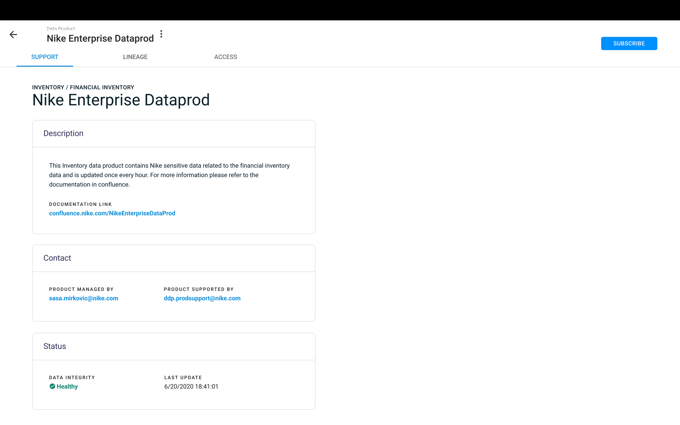Click the large 'Nike Enterprise Dataprod' heading
The width and height of the screenshot is (680, 425).
(x=121, y=100)
